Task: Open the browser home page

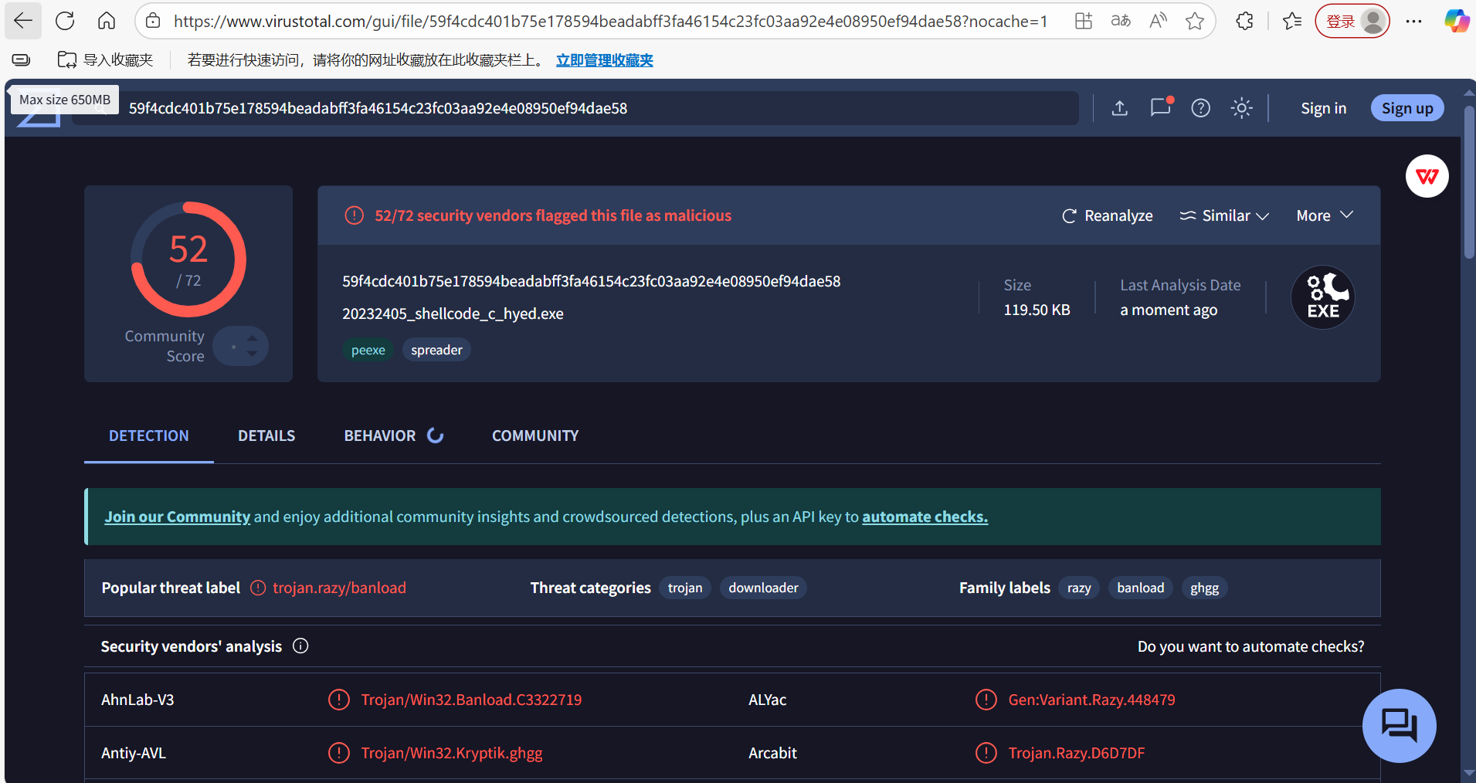Action: click(107, 21)
